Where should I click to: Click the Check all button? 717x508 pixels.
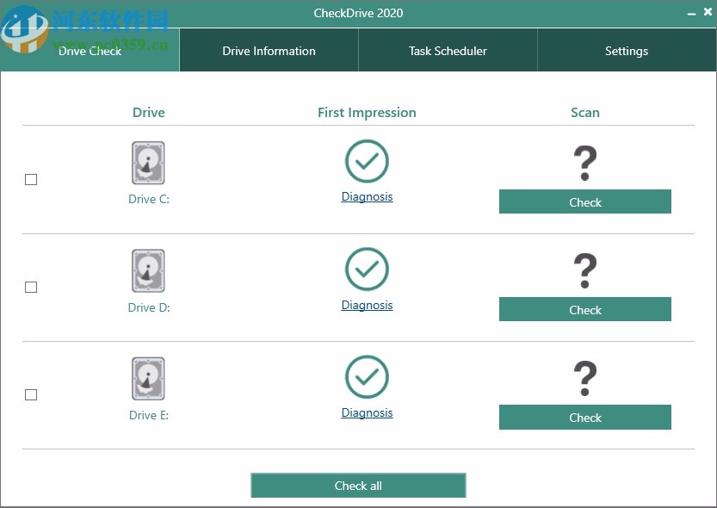click(358, 485)
